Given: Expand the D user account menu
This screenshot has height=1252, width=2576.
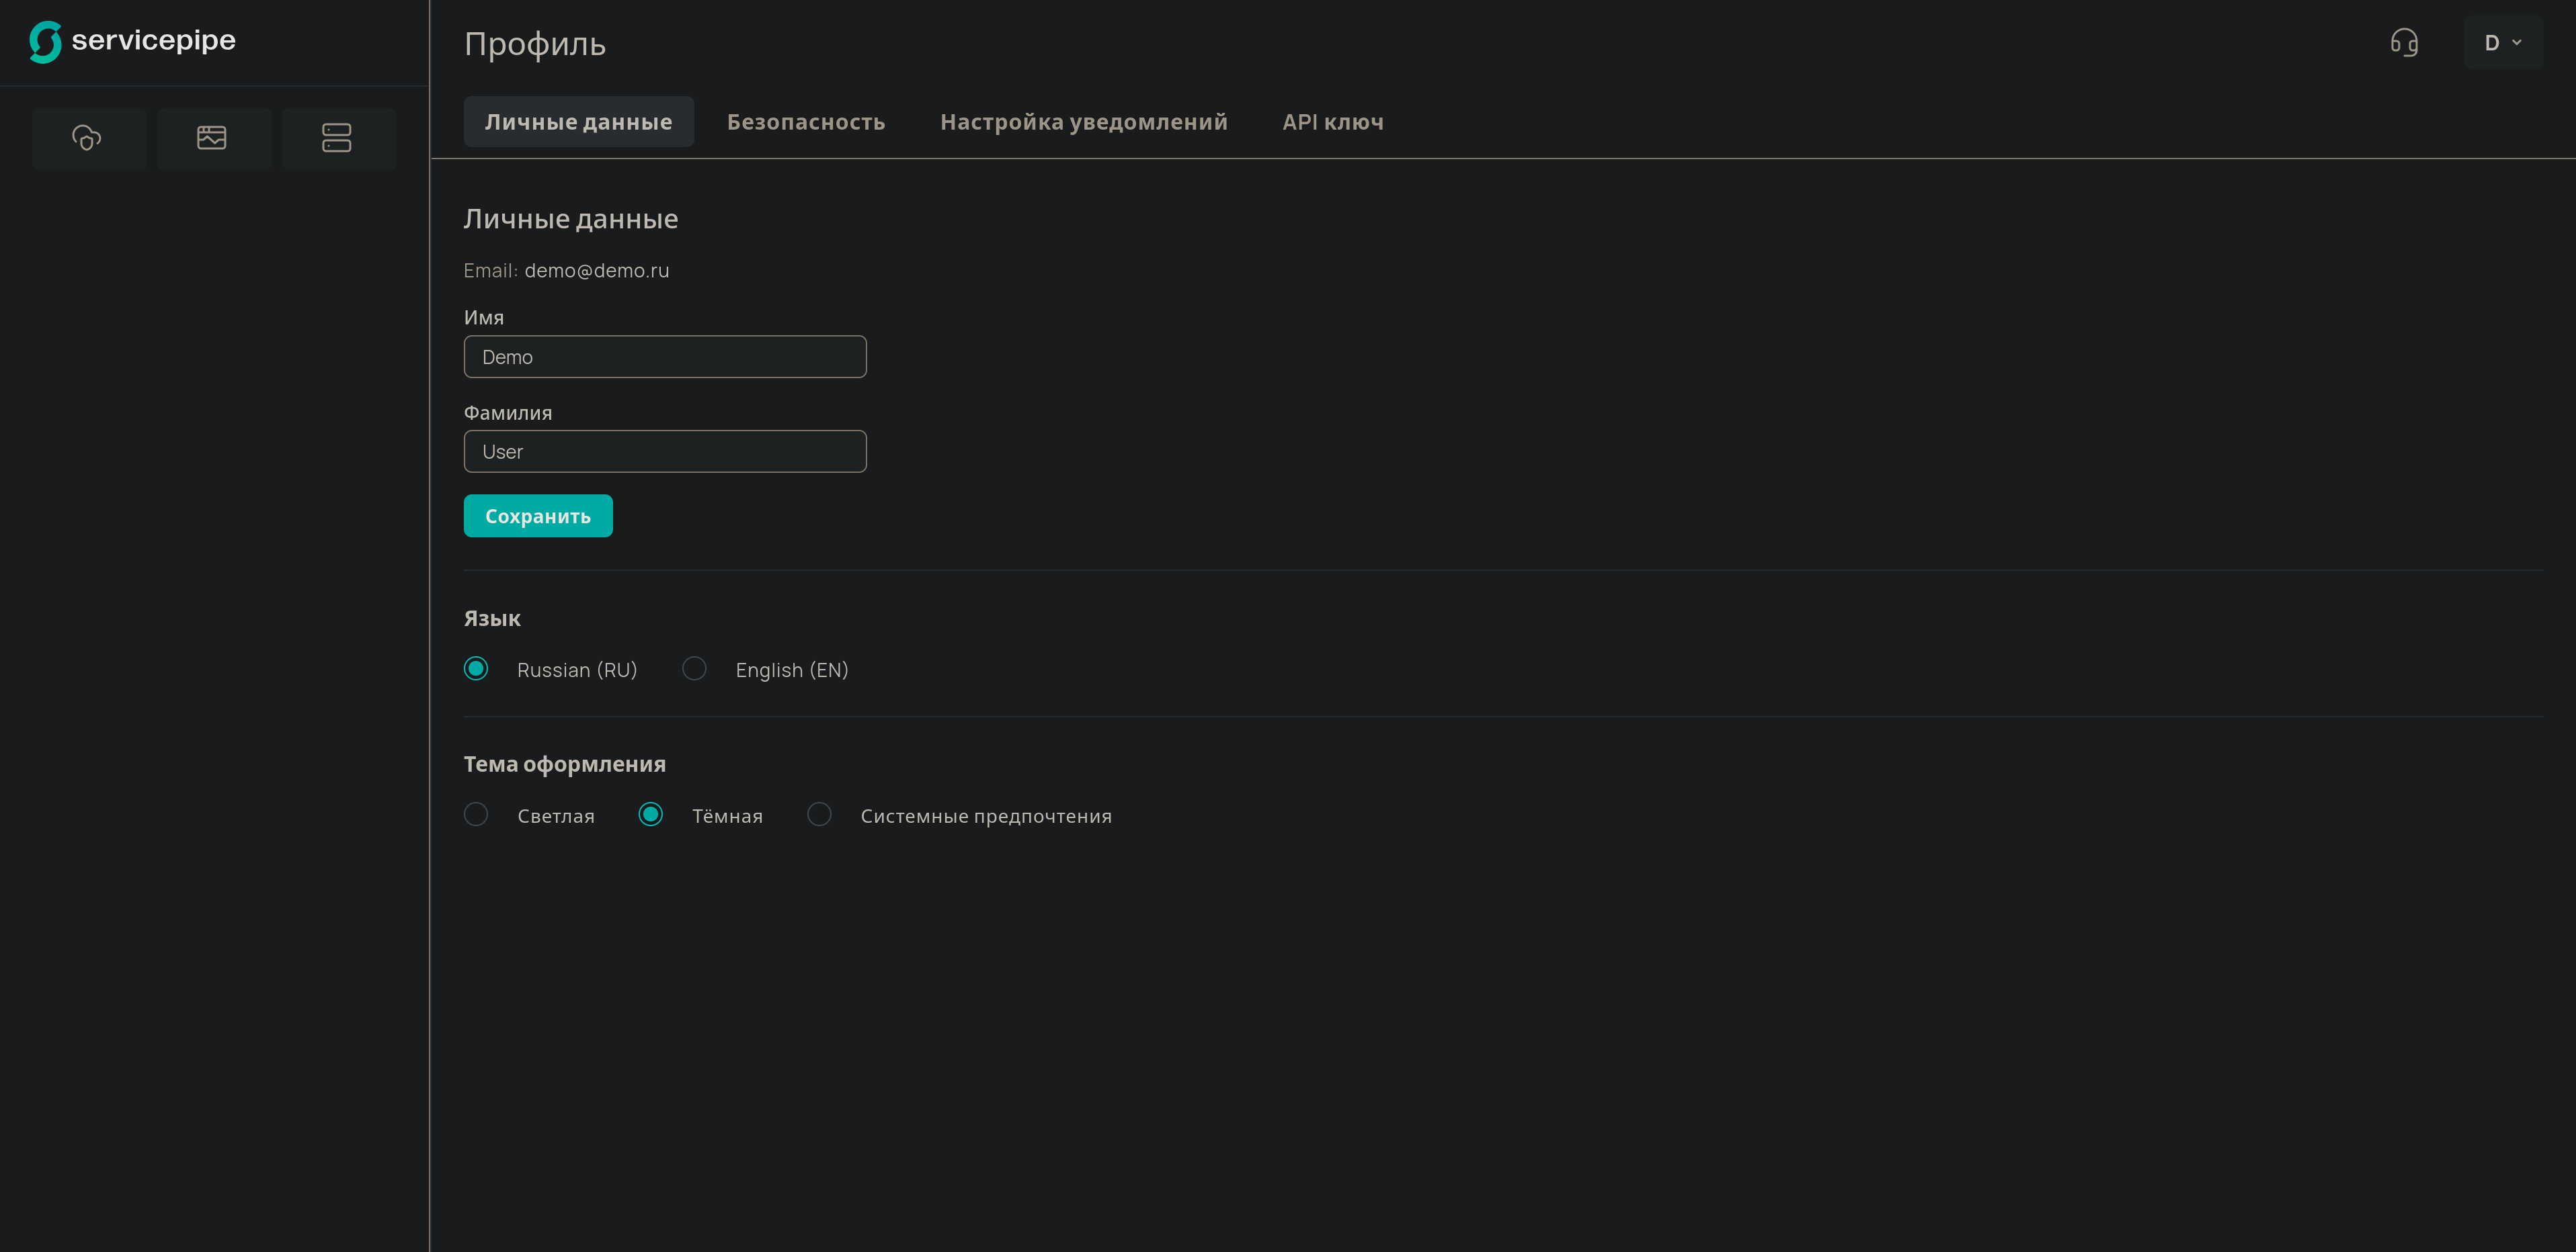Looking at the screenshot, I should pos(2502,43).
